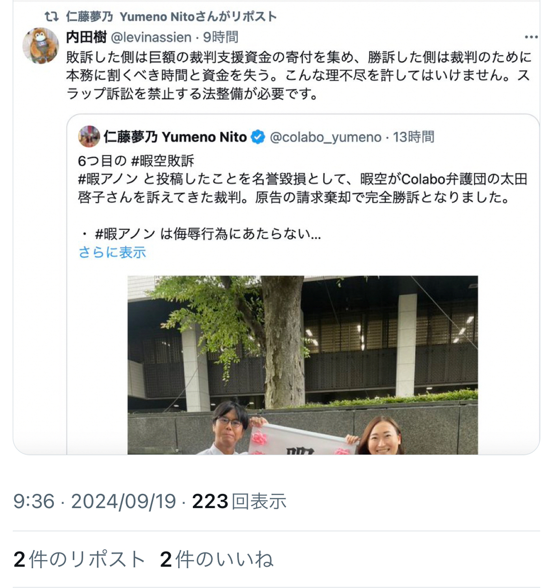Click 仁藤夢乃 Yumeno Nitoさんがリポスト label
Viewport: 553px width, 588px height.
coord(171,17)
